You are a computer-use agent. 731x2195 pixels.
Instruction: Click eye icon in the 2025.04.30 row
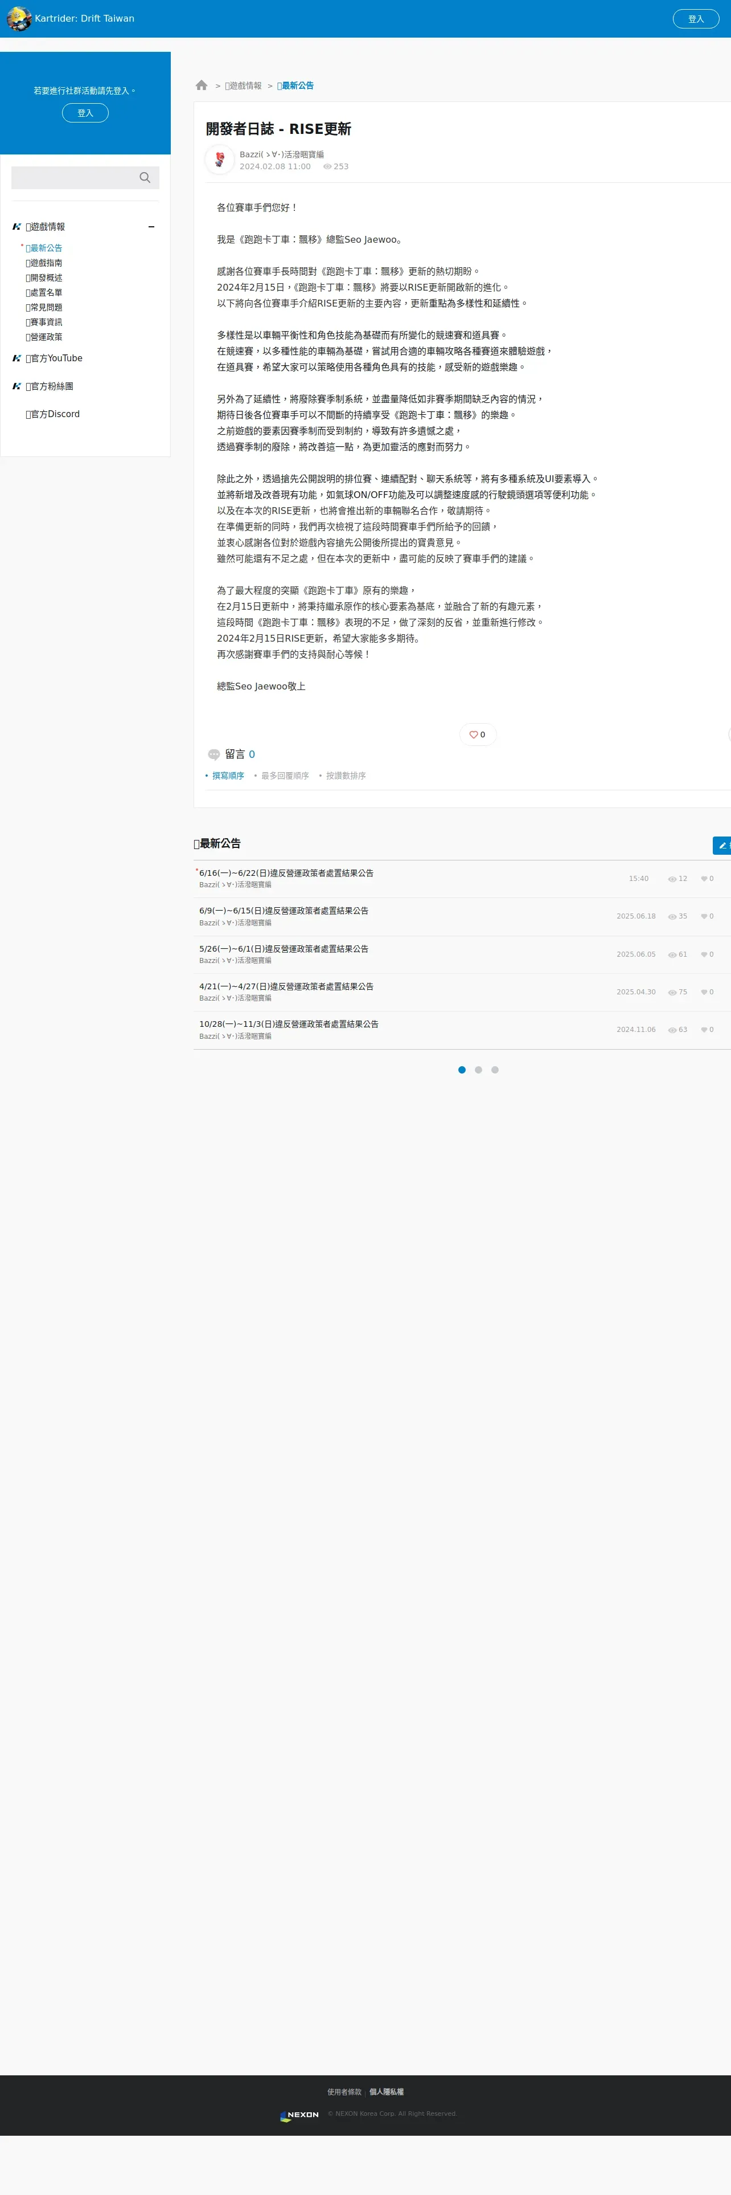tap(672, 992)
